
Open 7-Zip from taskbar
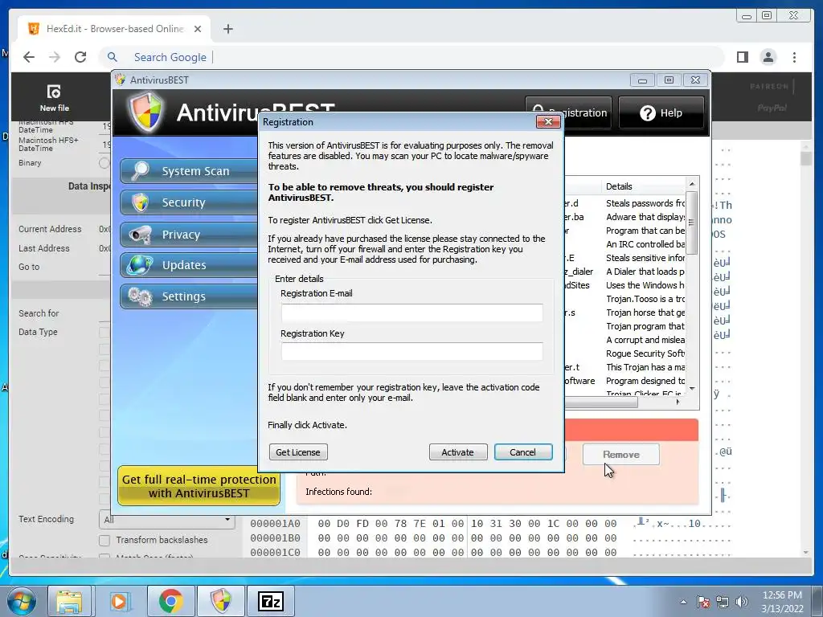(271, 601)
